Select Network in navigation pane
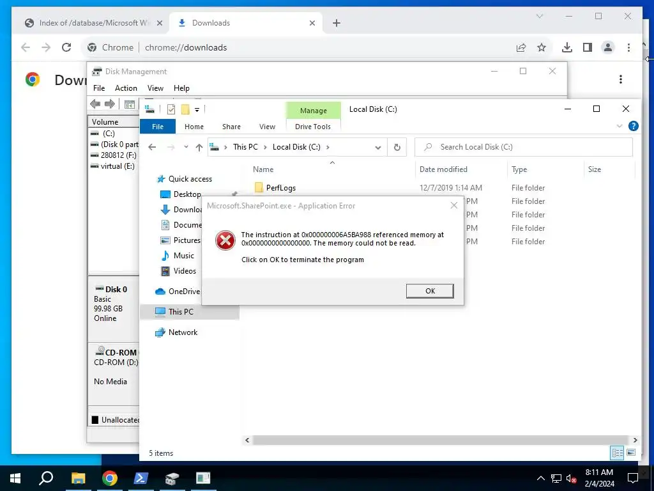This screenshot has width=654, height=491. tap(183, 332)
